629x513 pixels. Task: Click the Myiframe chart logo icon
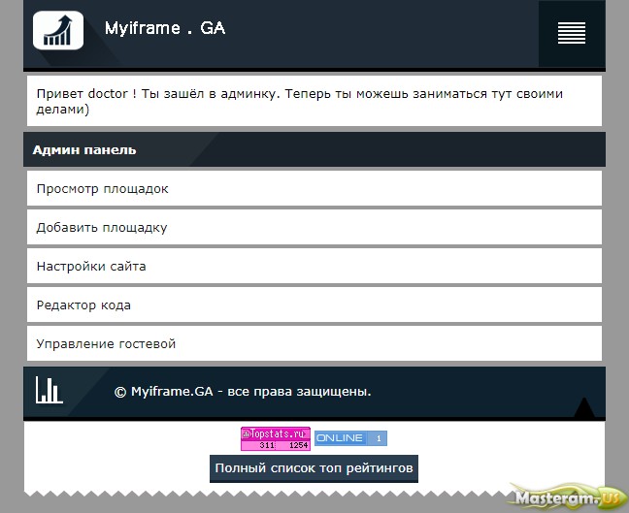(58, 29)
